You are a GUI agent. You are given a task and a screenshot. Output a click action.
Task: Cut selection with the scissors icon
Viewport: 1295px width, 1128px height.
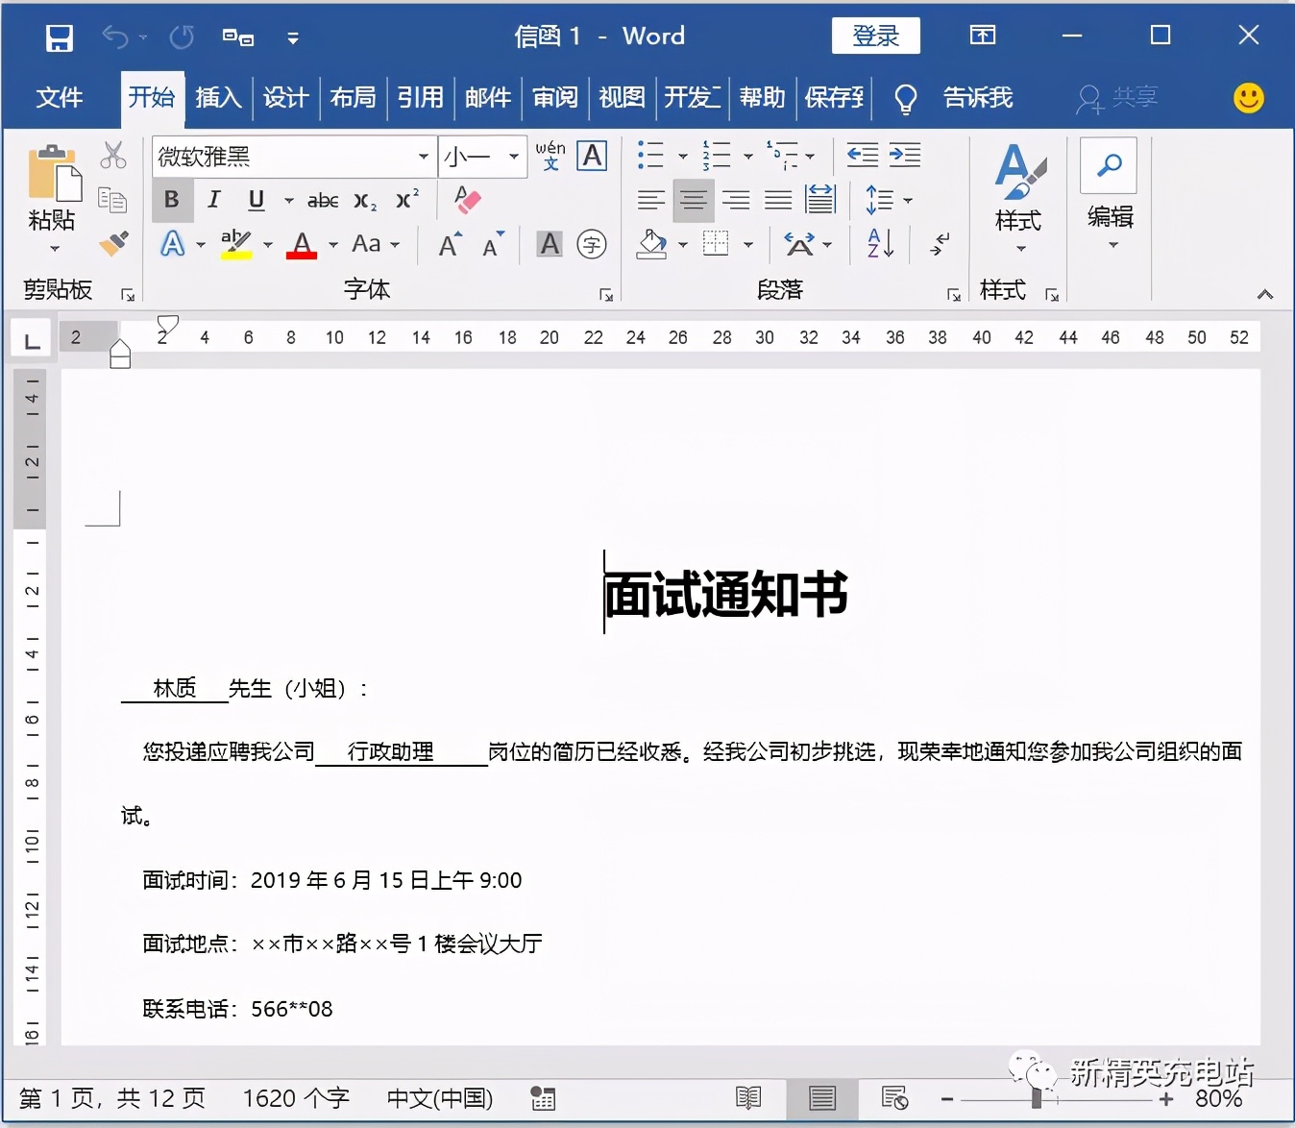(x=113, y=155)
